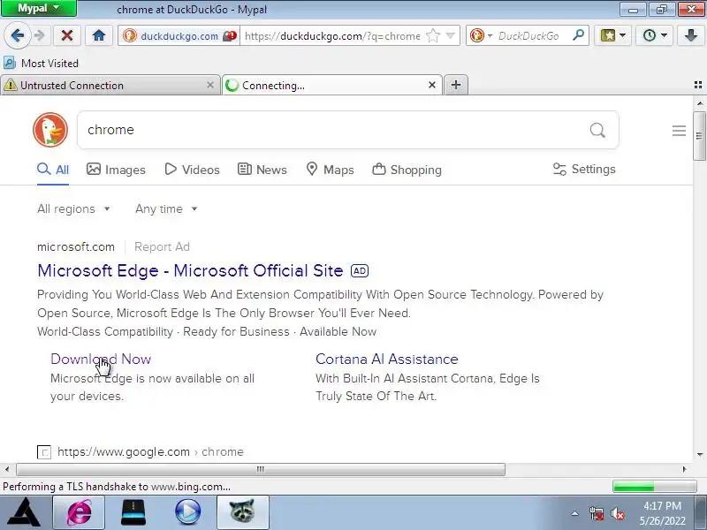Click the Report Ad link
This screenshot has height=530, width=707.
point(162,247)
